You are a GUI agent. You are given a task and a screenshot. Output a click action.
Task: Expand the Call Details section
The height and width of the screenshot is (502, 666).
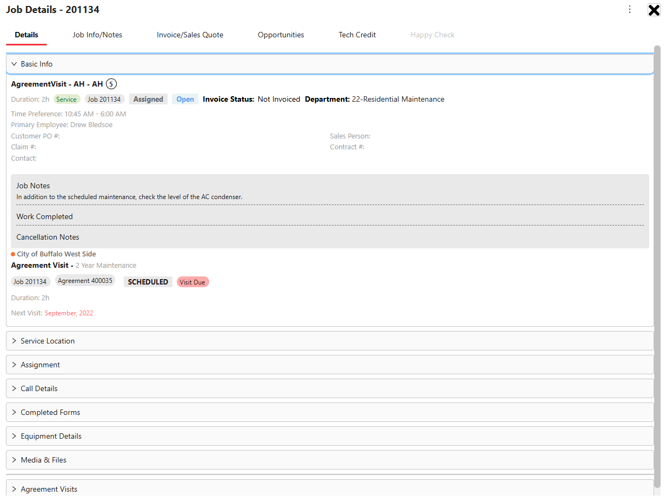point(330,388)
